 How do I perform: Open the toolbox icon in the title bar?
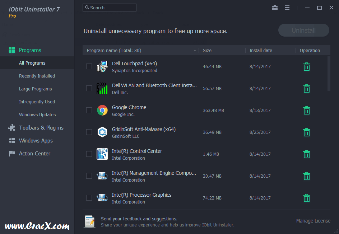click(275, 7)
